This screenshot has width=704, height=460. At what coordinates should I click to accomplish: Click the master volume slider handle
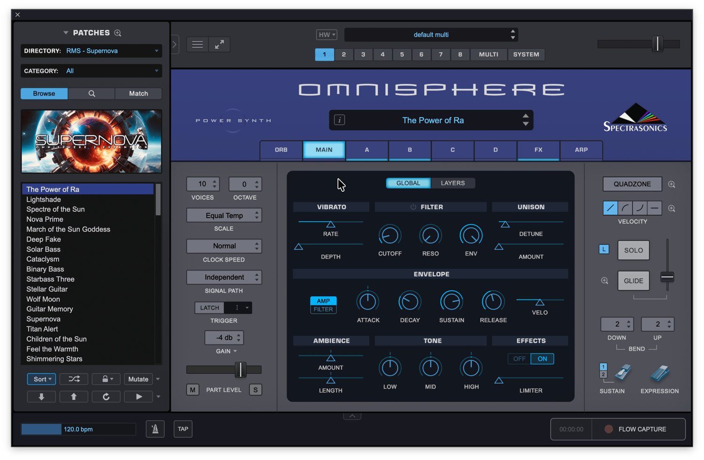[658, 44]
